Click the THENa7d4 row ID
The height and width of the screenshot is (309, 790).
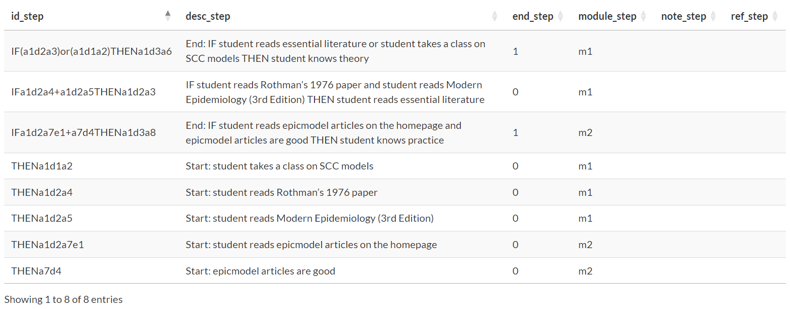[36, 271]
